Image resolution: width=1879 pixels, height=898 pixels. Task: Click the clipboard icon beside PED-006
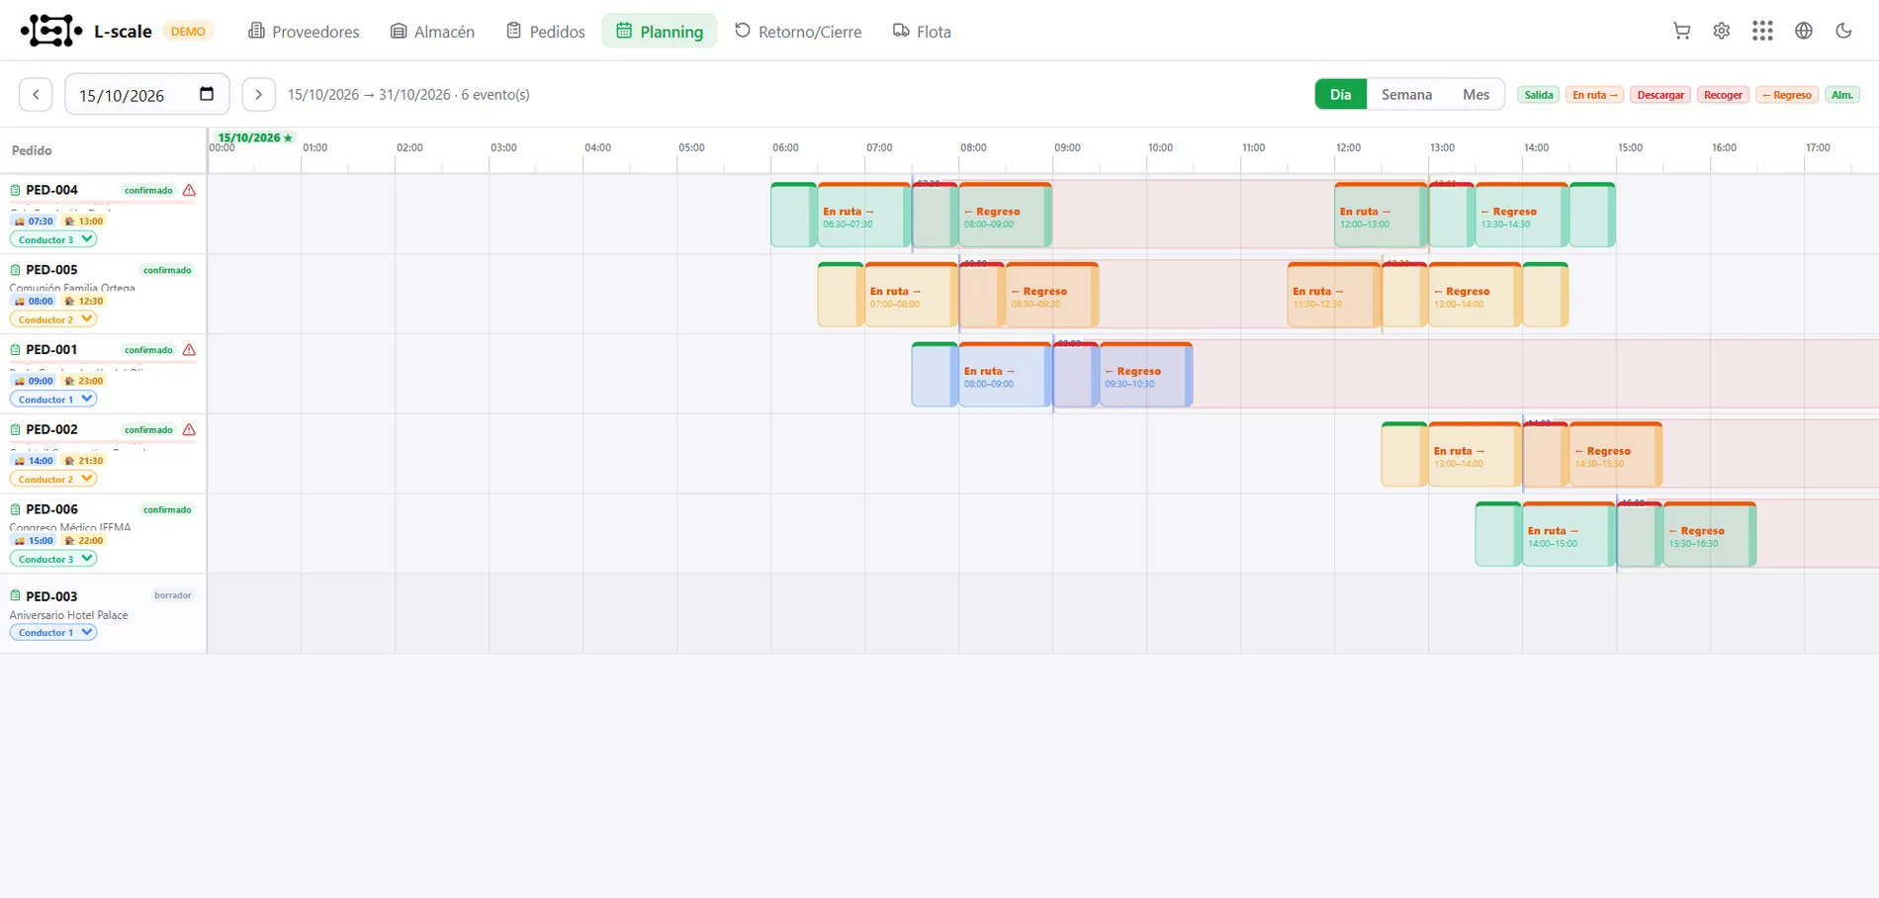click(x=15, y=509)
